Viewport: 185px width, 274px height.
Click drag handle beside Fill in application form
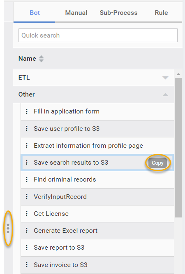(x=27, y=111)
